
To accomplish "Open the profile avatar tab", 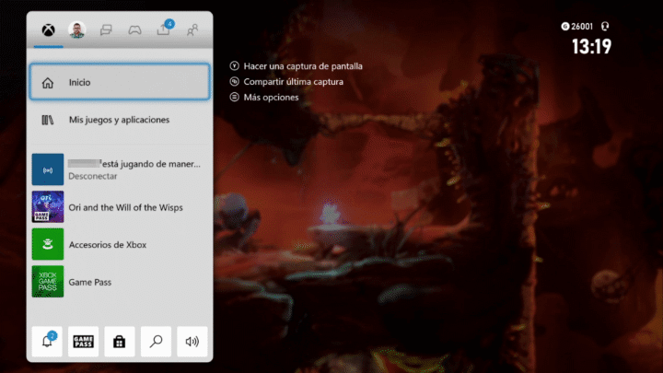I will (77, 30).
